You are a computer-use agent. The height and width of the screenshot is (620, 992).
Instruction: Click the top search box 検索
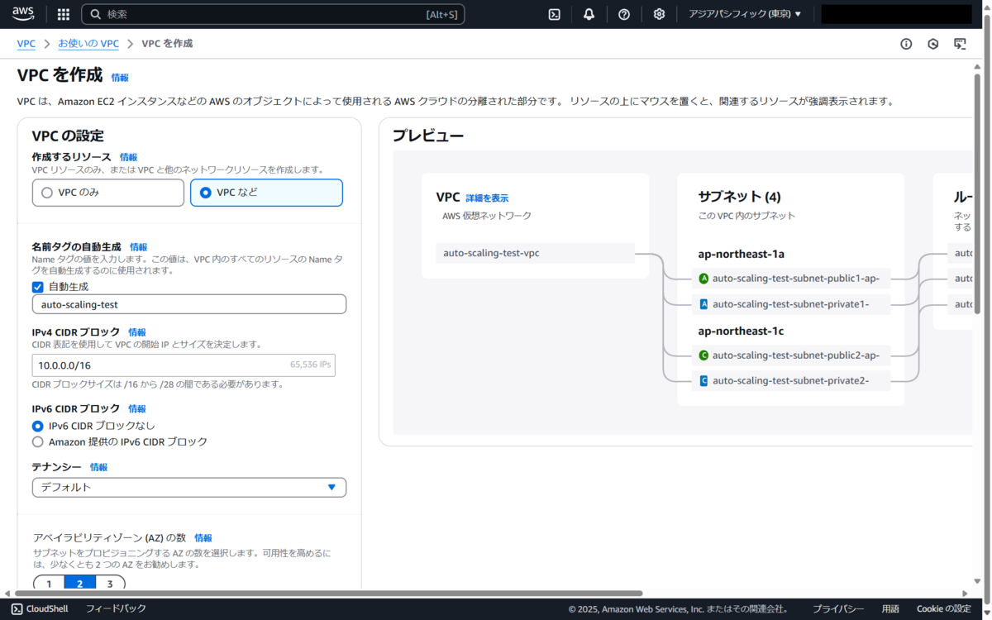pyautogui.click(x=273, y=14)
